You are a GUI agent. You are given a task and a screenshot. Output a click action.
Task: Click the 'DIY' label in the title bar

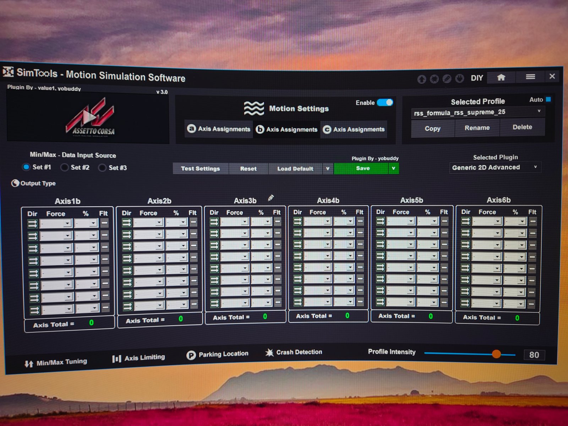click(477, 78)
